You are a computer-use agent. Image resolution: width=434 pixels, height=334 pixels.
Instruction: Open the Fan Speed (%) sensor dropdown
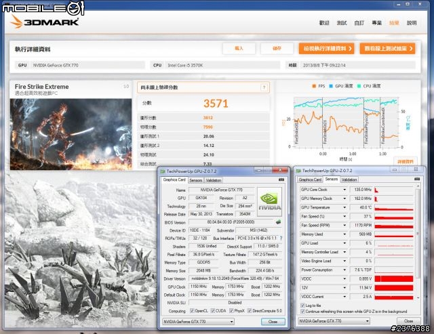(x=344, y=216)
